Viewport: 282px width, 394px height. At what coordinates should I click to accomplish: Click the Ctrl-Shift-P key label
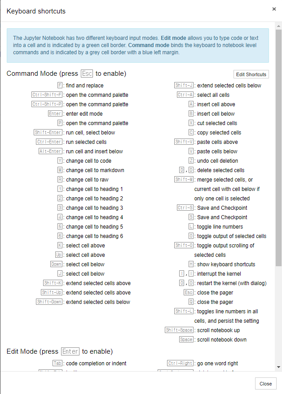click(47, 104)
